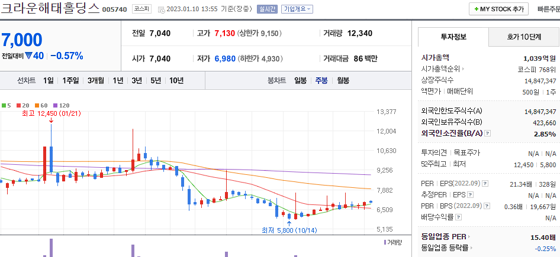Image resolution: width=560 pixels, height=257 pixels.
Task: Switch to the 호가10단계 tab
Action: (x=524, y=37)
